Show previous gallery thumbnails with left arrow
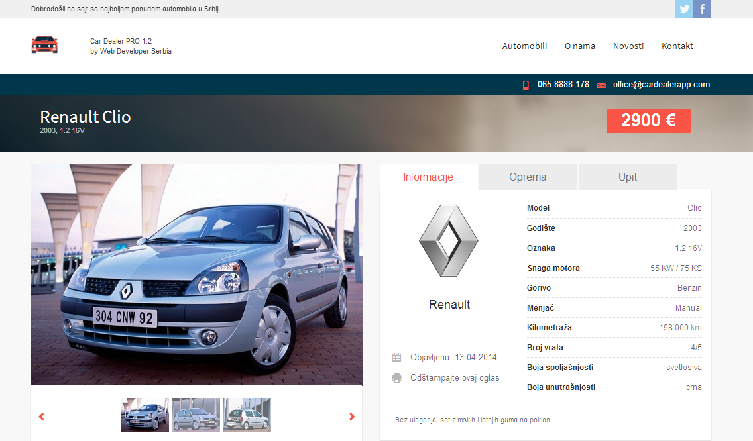This screenshot has width=753, height=441. click(41, 416)
